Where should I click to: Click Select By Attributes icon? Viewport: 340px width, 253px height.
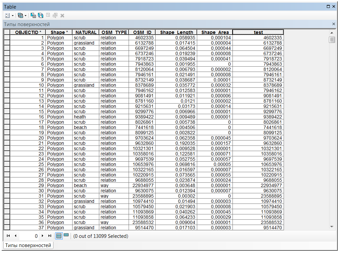[x=33, y=16]
